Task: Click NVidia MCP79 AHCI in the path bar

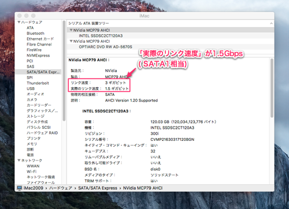Action: 143,188
